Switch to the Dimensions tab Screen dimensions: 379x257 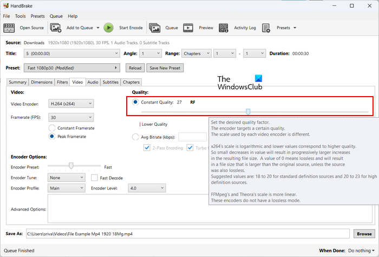tap(42, 82)
